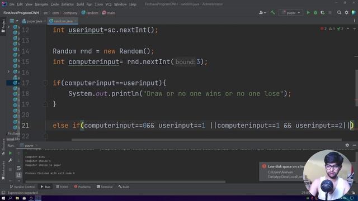Open Version Control tool window
This screenshot has height=201, width=358.
(22, 187)
